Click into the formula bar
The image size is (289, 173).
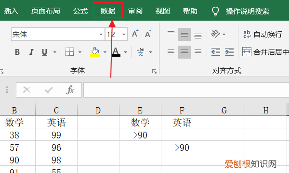186,90
